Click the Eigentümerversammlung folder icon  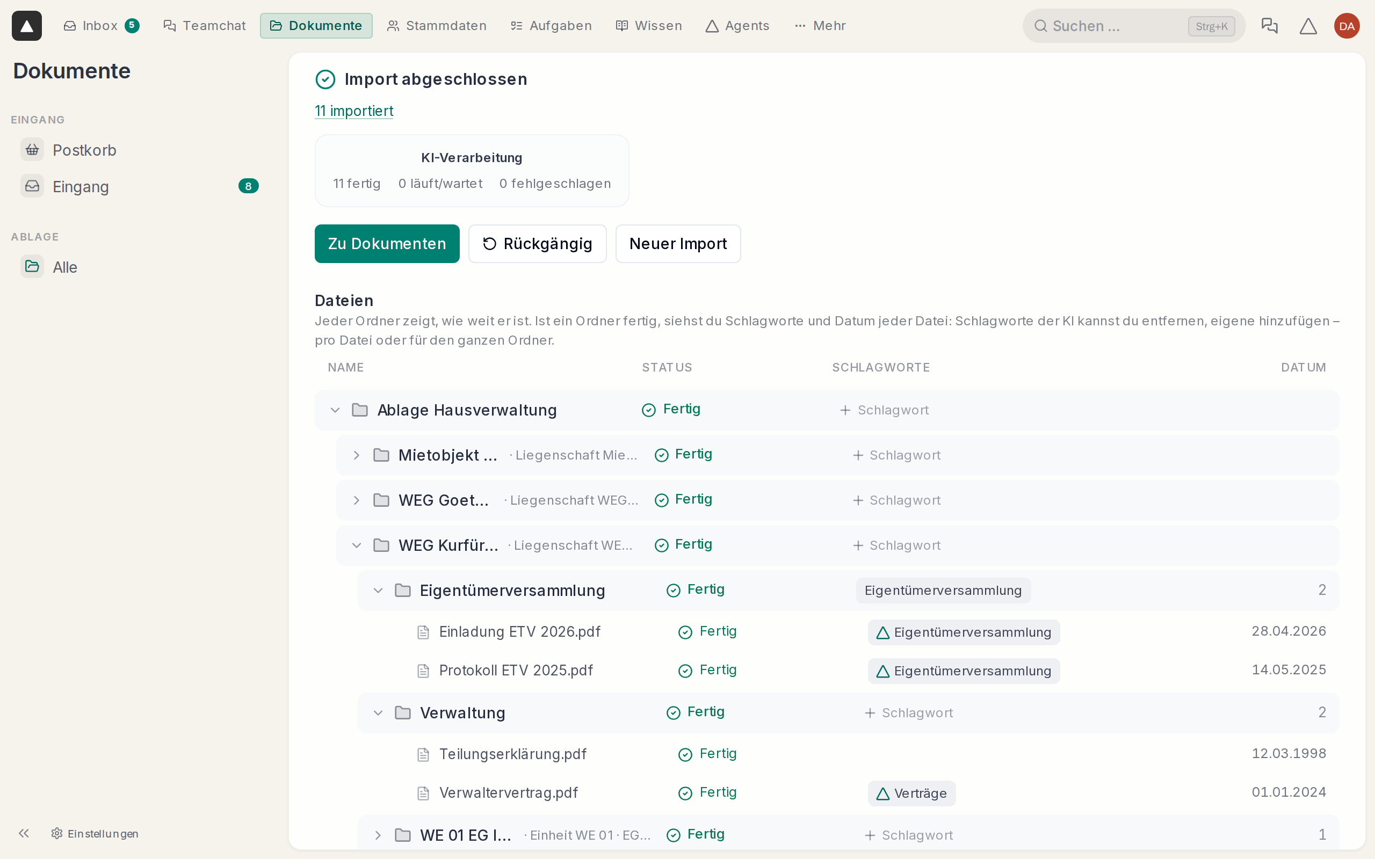403,590
